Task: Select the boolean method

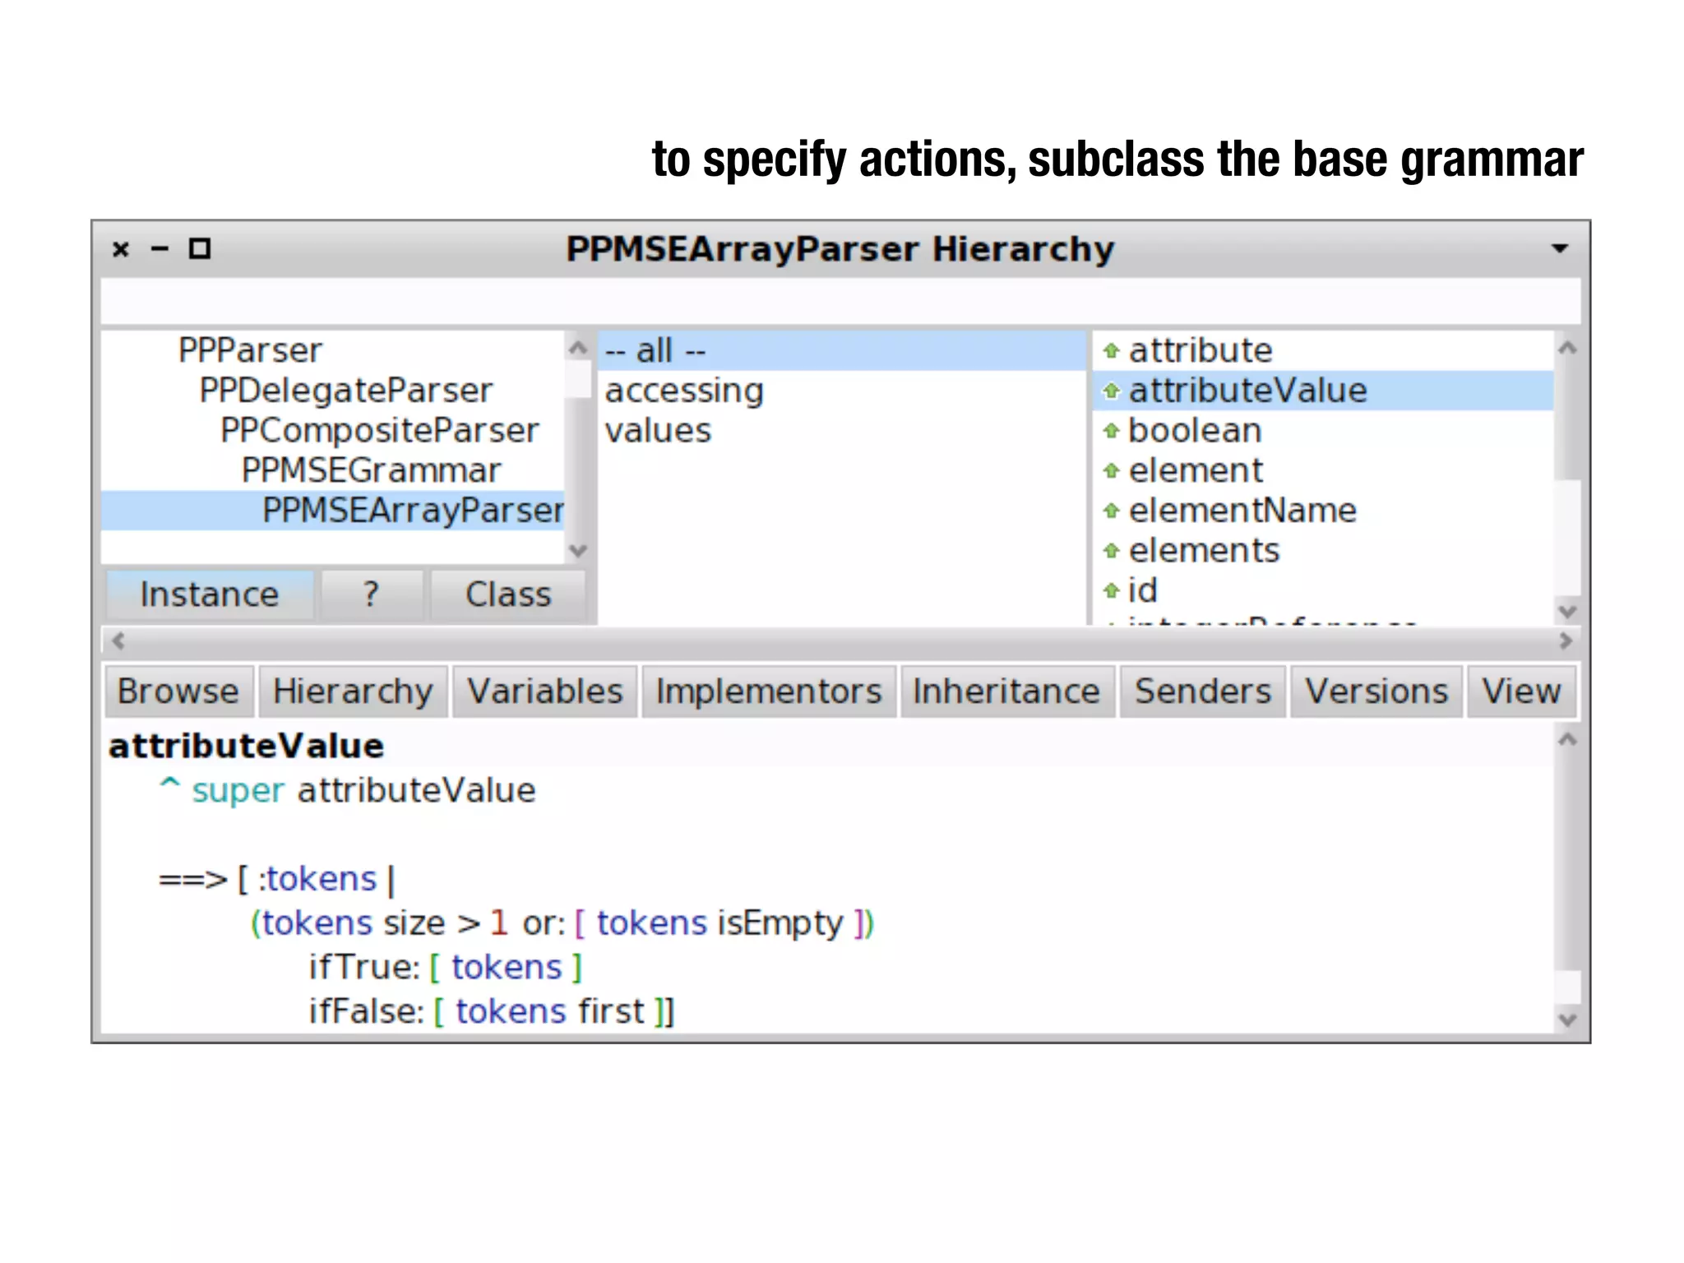Action: [x=1323, y=431]
